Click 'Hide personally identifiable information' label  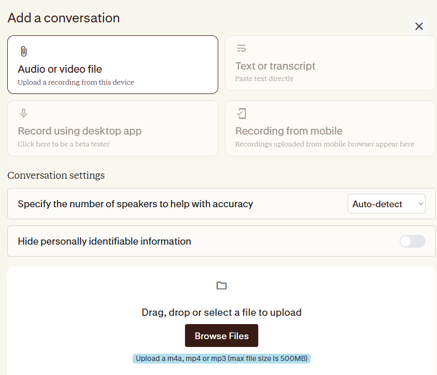[104, 242]
